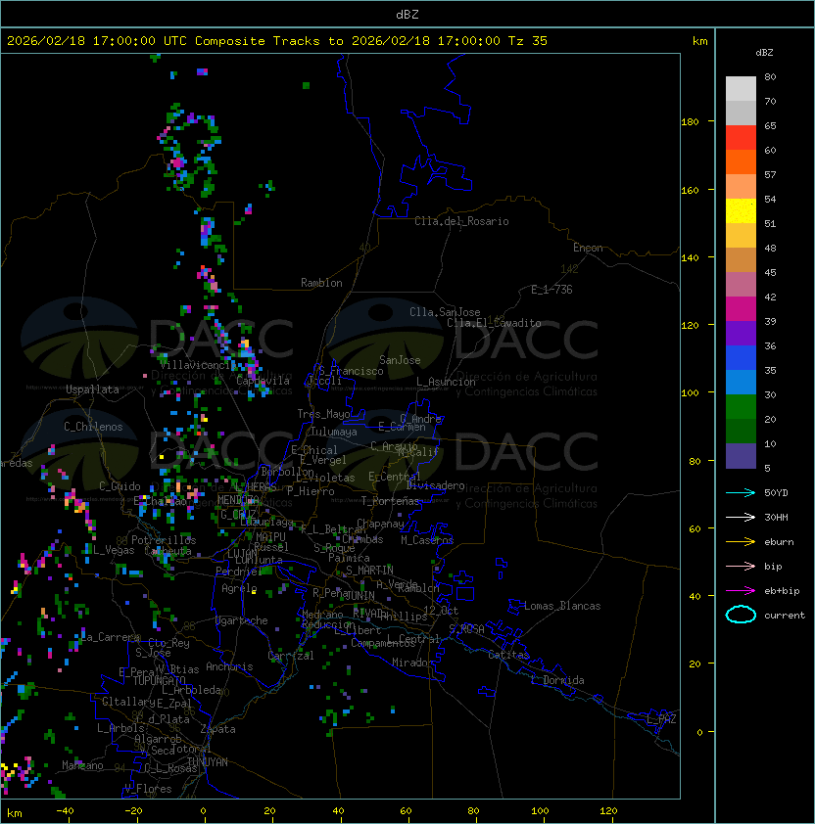Select the red swatch between 65 and 60
This screenshot has width=815, height=824.
tap(741, 138)
